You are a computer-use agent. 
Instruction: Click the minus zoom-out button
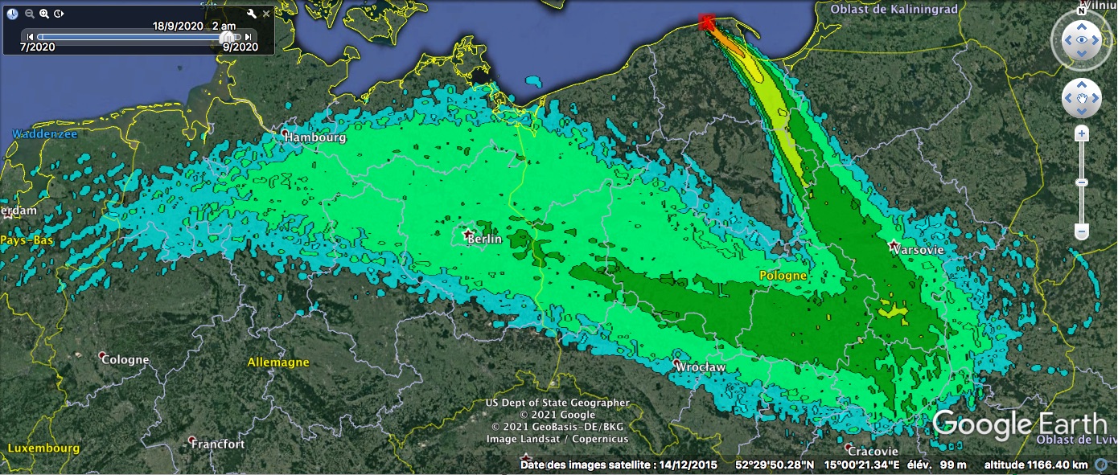tap(1082, 232)
